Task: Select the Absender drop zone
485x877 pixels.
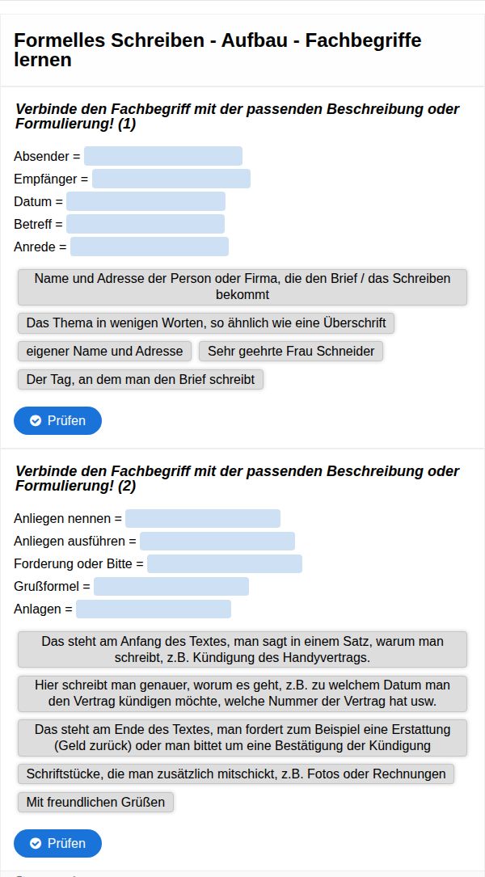Action: pos(162,156)
